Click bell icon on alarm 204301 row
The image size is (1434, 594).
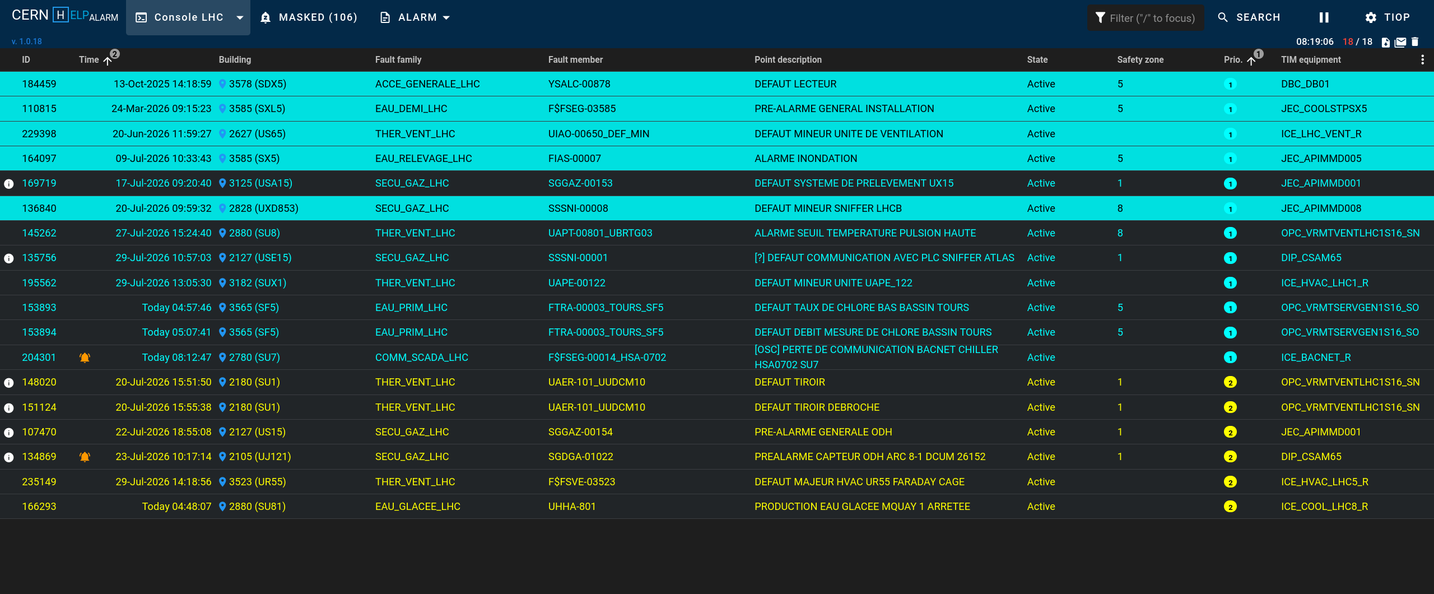click(85, 358)
